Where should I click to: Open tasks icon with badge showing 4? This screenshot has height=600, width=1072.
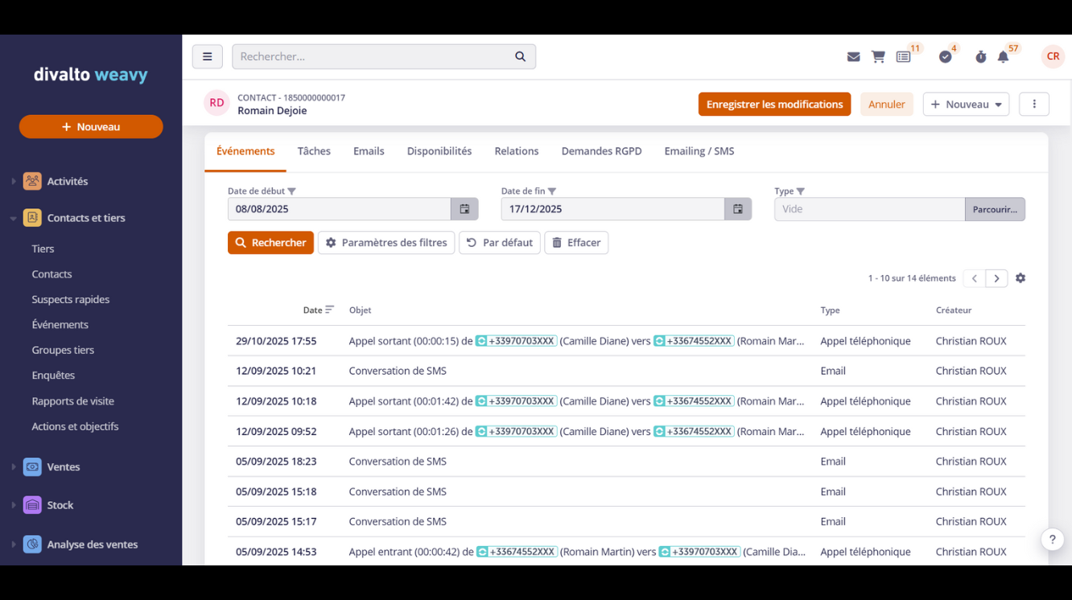pos(946,57)
